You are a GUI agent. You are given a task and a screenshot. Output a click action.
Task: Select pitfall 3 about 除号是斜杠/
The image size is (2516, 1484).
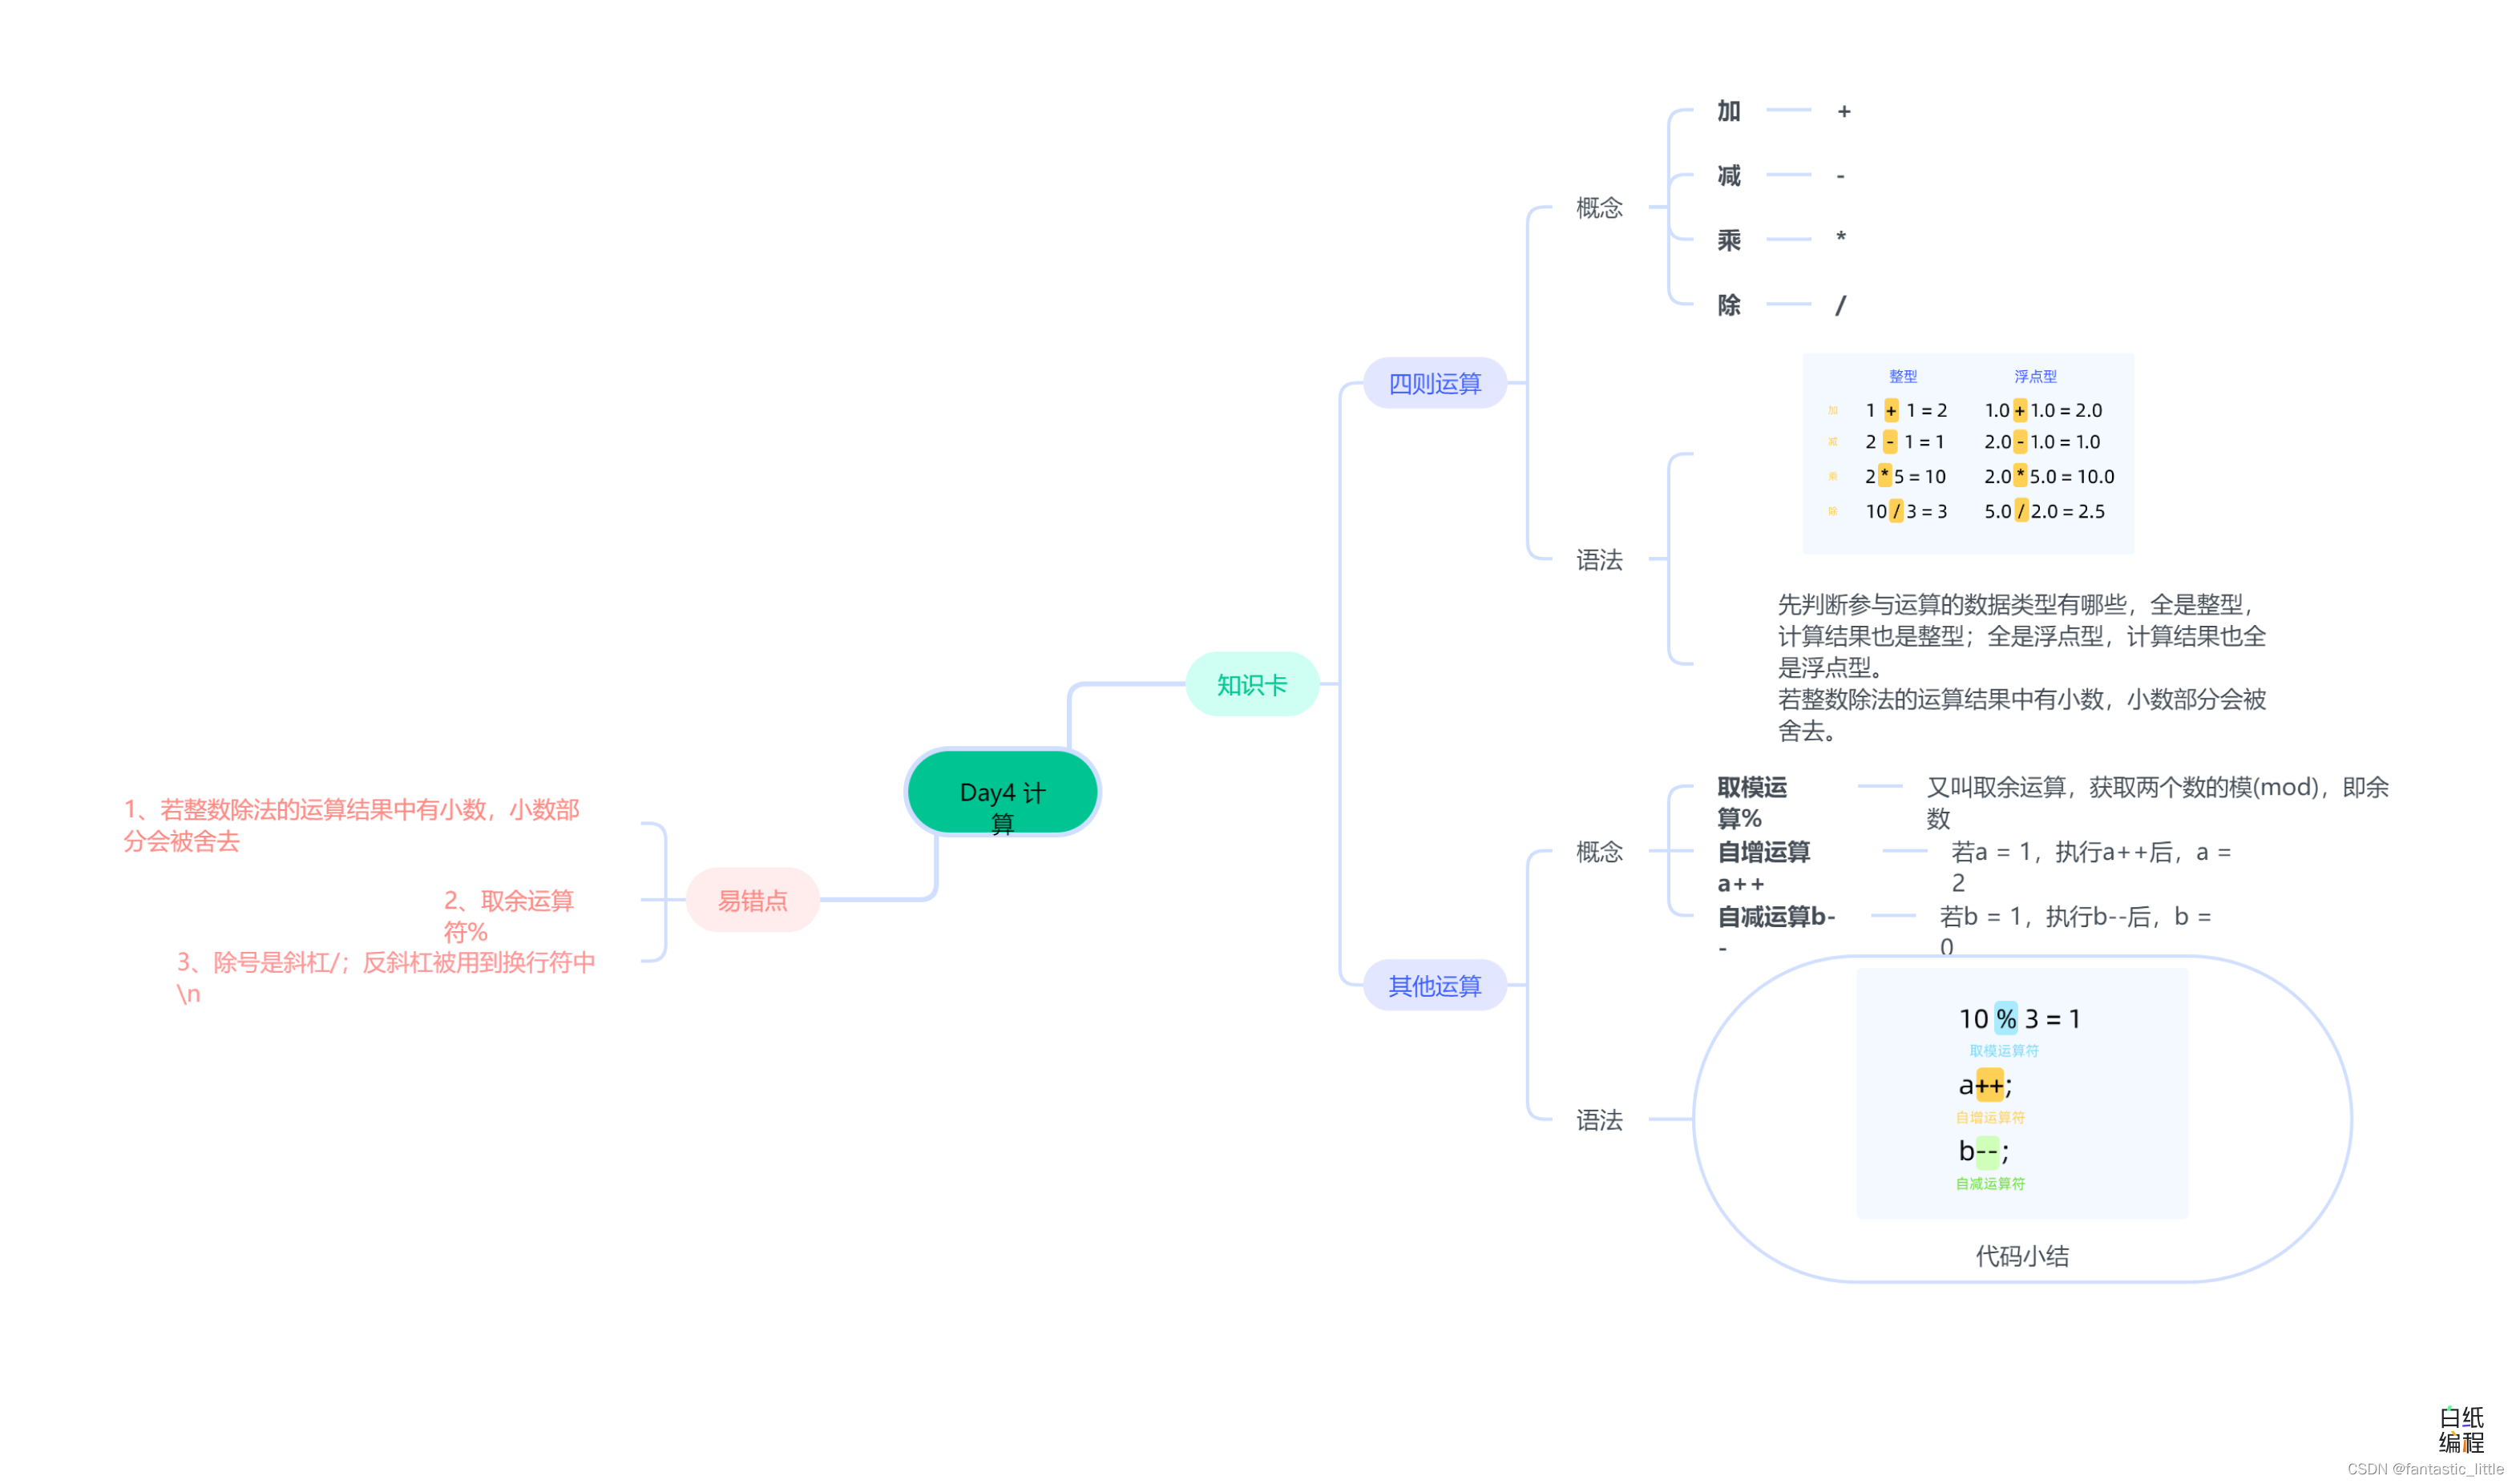coord(386,979)
